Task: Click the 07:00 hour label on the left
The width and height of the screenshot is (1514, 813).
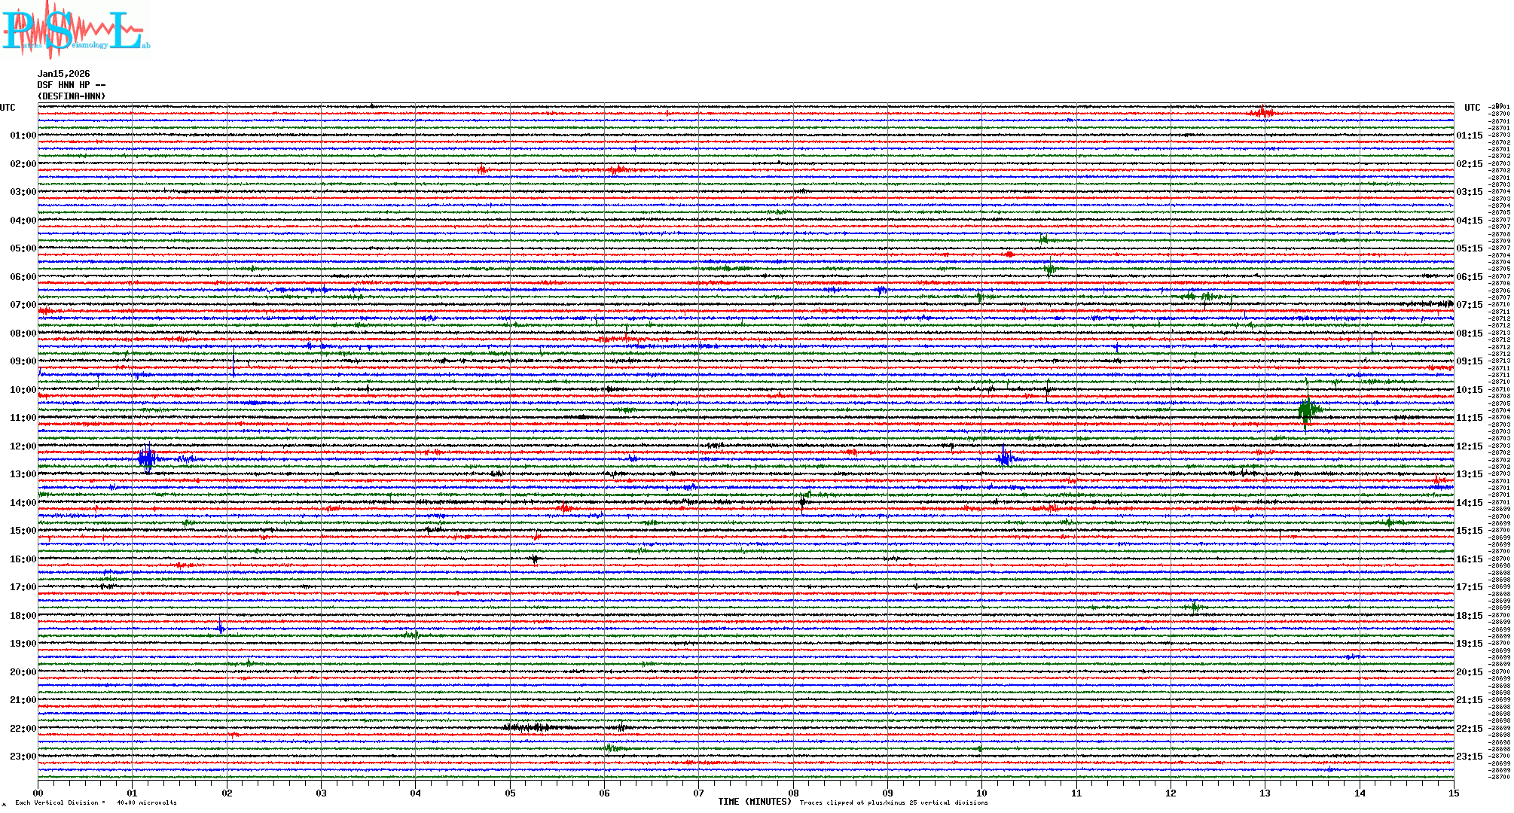Action: coord(23,305)
